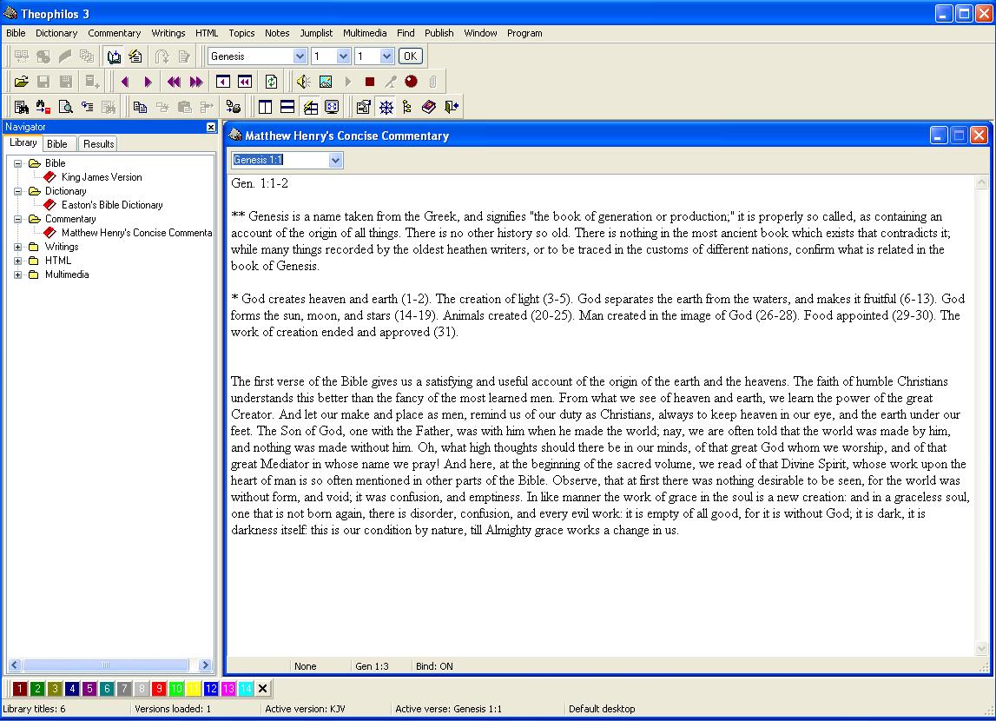
Task: Open the Jumplist menu
Action: click(316, 33)
